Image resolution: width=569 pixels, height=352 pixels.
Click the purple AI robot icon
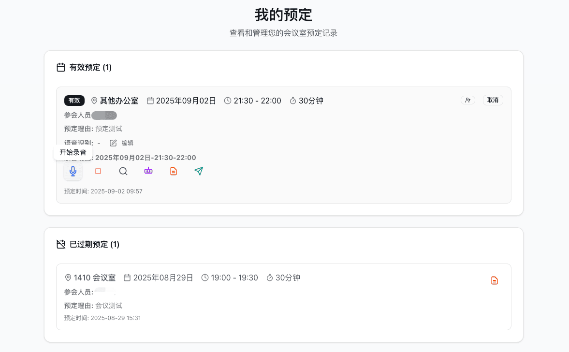coord(148,171)
